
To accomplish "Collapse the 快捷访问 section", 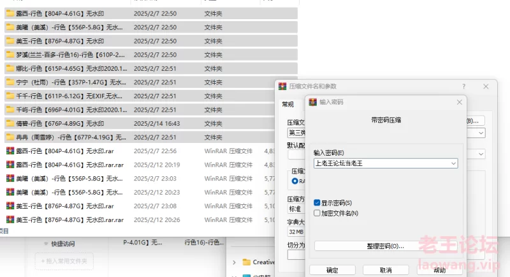I will (46, 243).
